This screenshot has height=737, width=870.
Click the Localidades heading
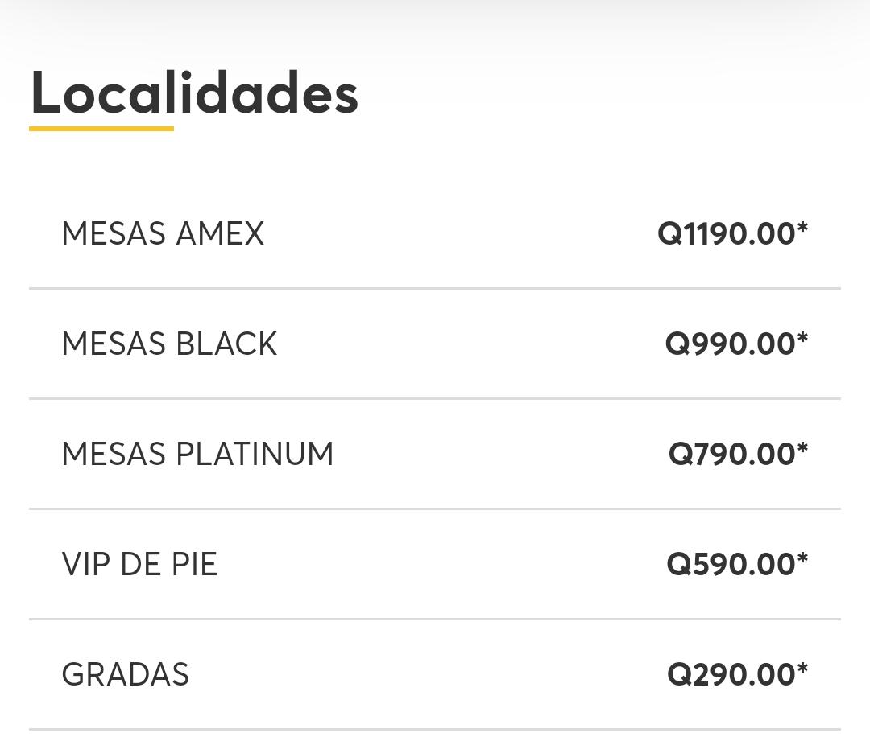194,93
